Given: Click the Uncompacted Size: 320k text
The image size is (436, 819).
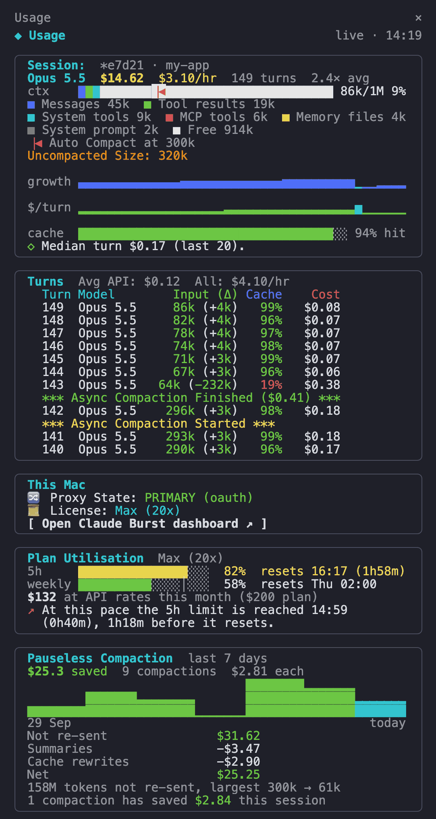Looking at the screenshot, I should [108, 156].
